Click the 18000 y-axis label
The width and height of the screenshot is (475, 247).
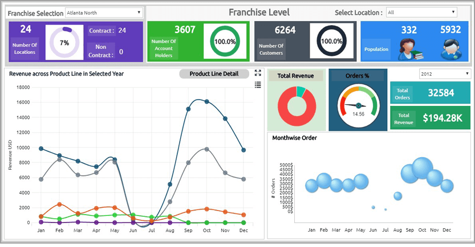tap(23, 88)
